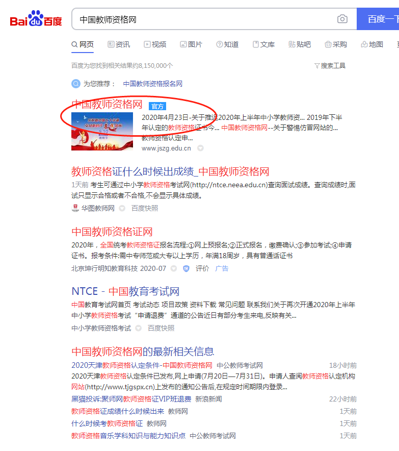Open the Teachers' Day banner thumbnail
This screenshot has height=451, width=399.
coord(102,131)
